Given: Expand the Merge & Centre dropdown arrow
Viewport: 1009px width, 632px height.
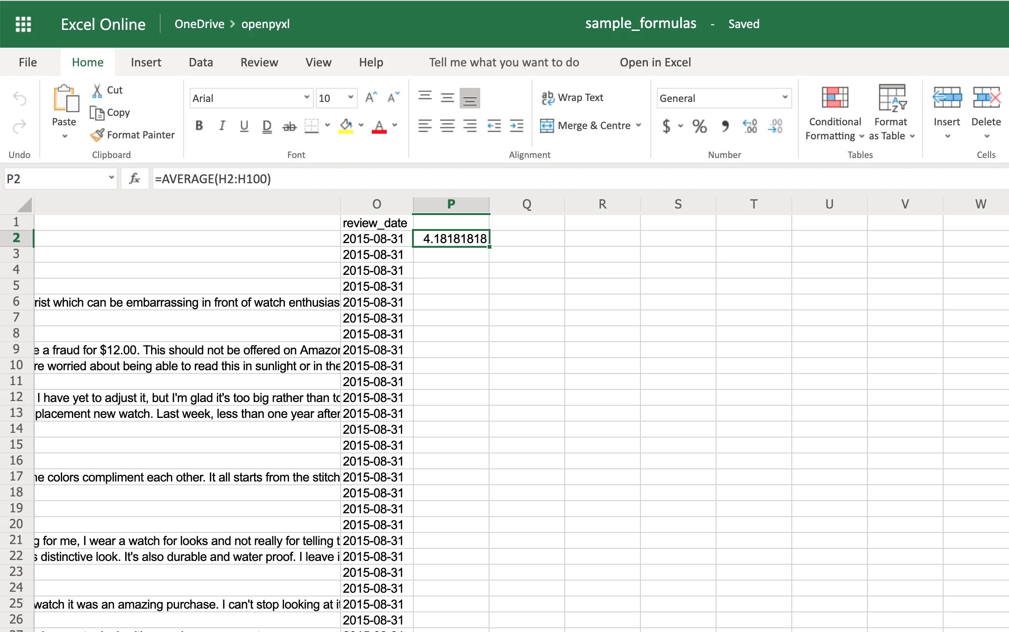Looking at the screenshot, I should point(639,125).
